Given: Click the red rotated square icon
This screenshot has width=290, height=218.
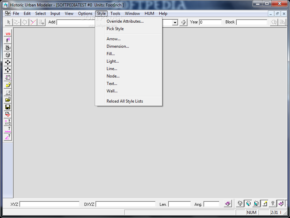Looking at the screenshot, I should (8, 114).
